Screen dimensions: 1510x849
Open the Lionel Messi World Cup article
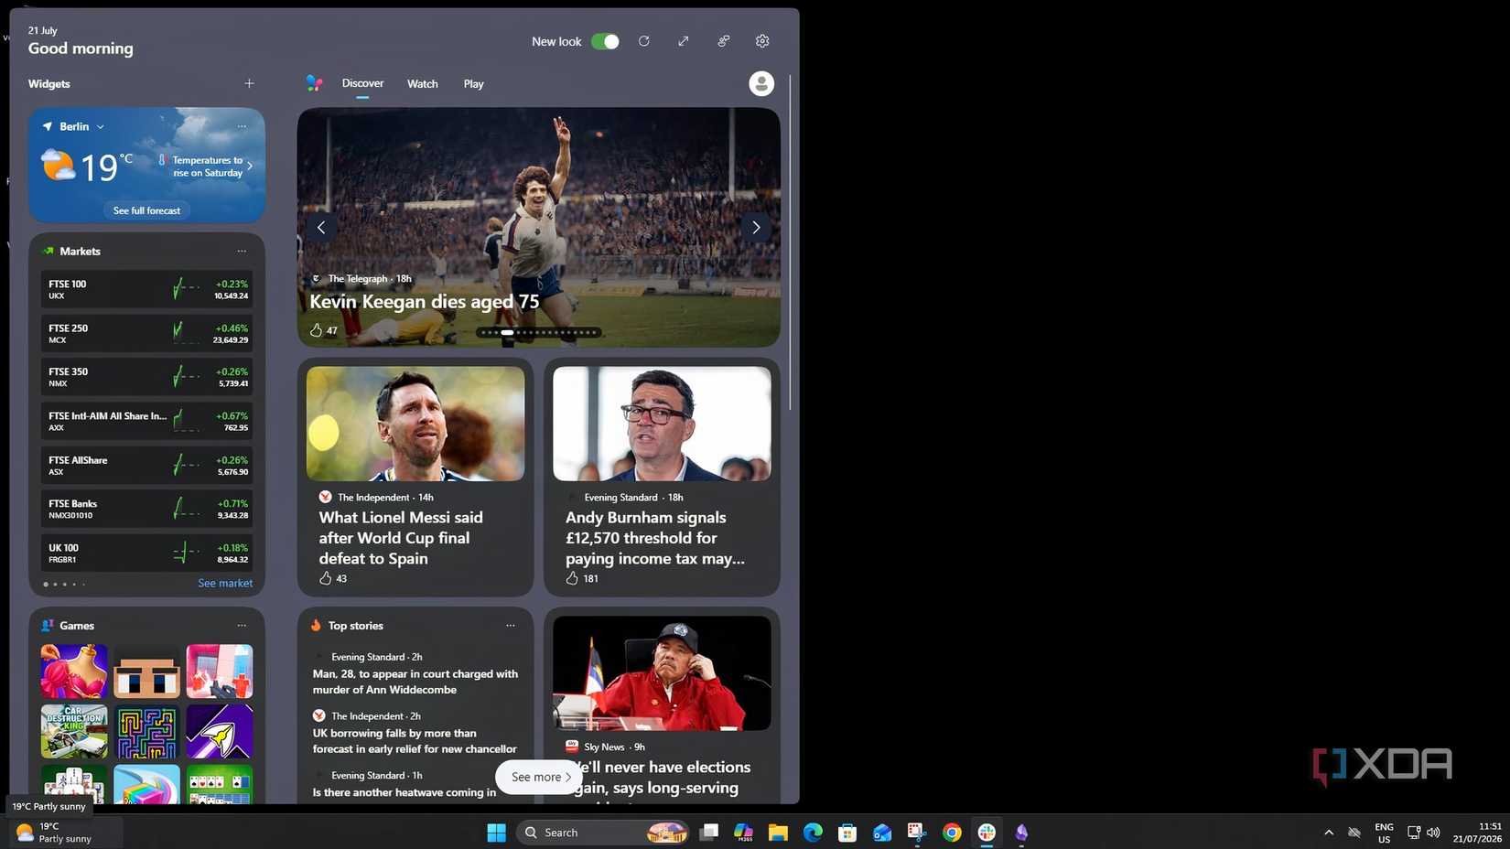click(401, 538)
